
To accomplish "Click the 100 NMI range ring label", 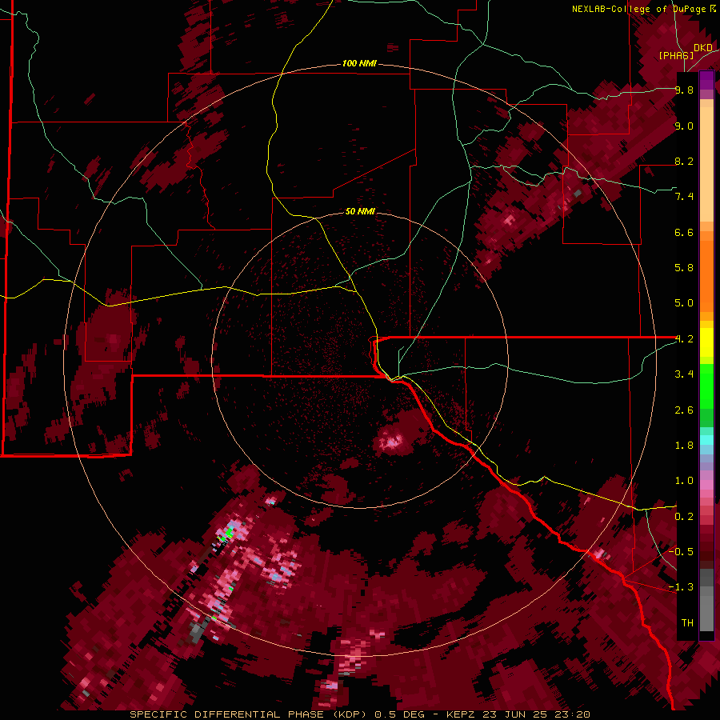I will coord(359,63).
